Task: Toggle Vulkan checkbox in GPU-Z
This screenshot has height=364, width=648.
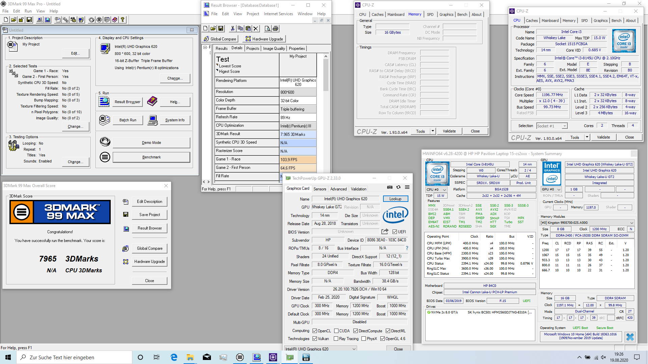Action: point(315,339)
